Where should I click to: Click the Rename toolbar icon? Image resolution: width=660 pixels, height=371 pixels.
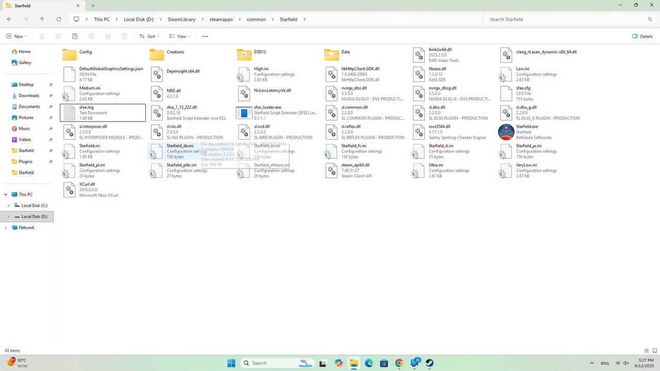(91, 36)
